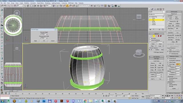Open the reference coordinate View dropdown
The image size is (183, 103).
[x=49, y=5]
